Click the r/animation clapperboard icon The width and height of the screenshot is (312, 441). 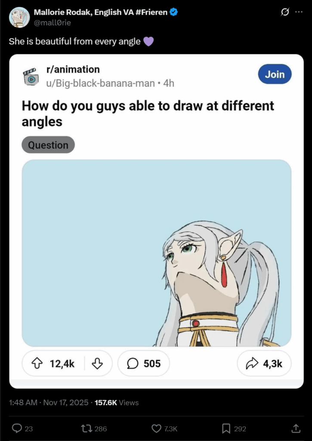click(x=31, y=76)
